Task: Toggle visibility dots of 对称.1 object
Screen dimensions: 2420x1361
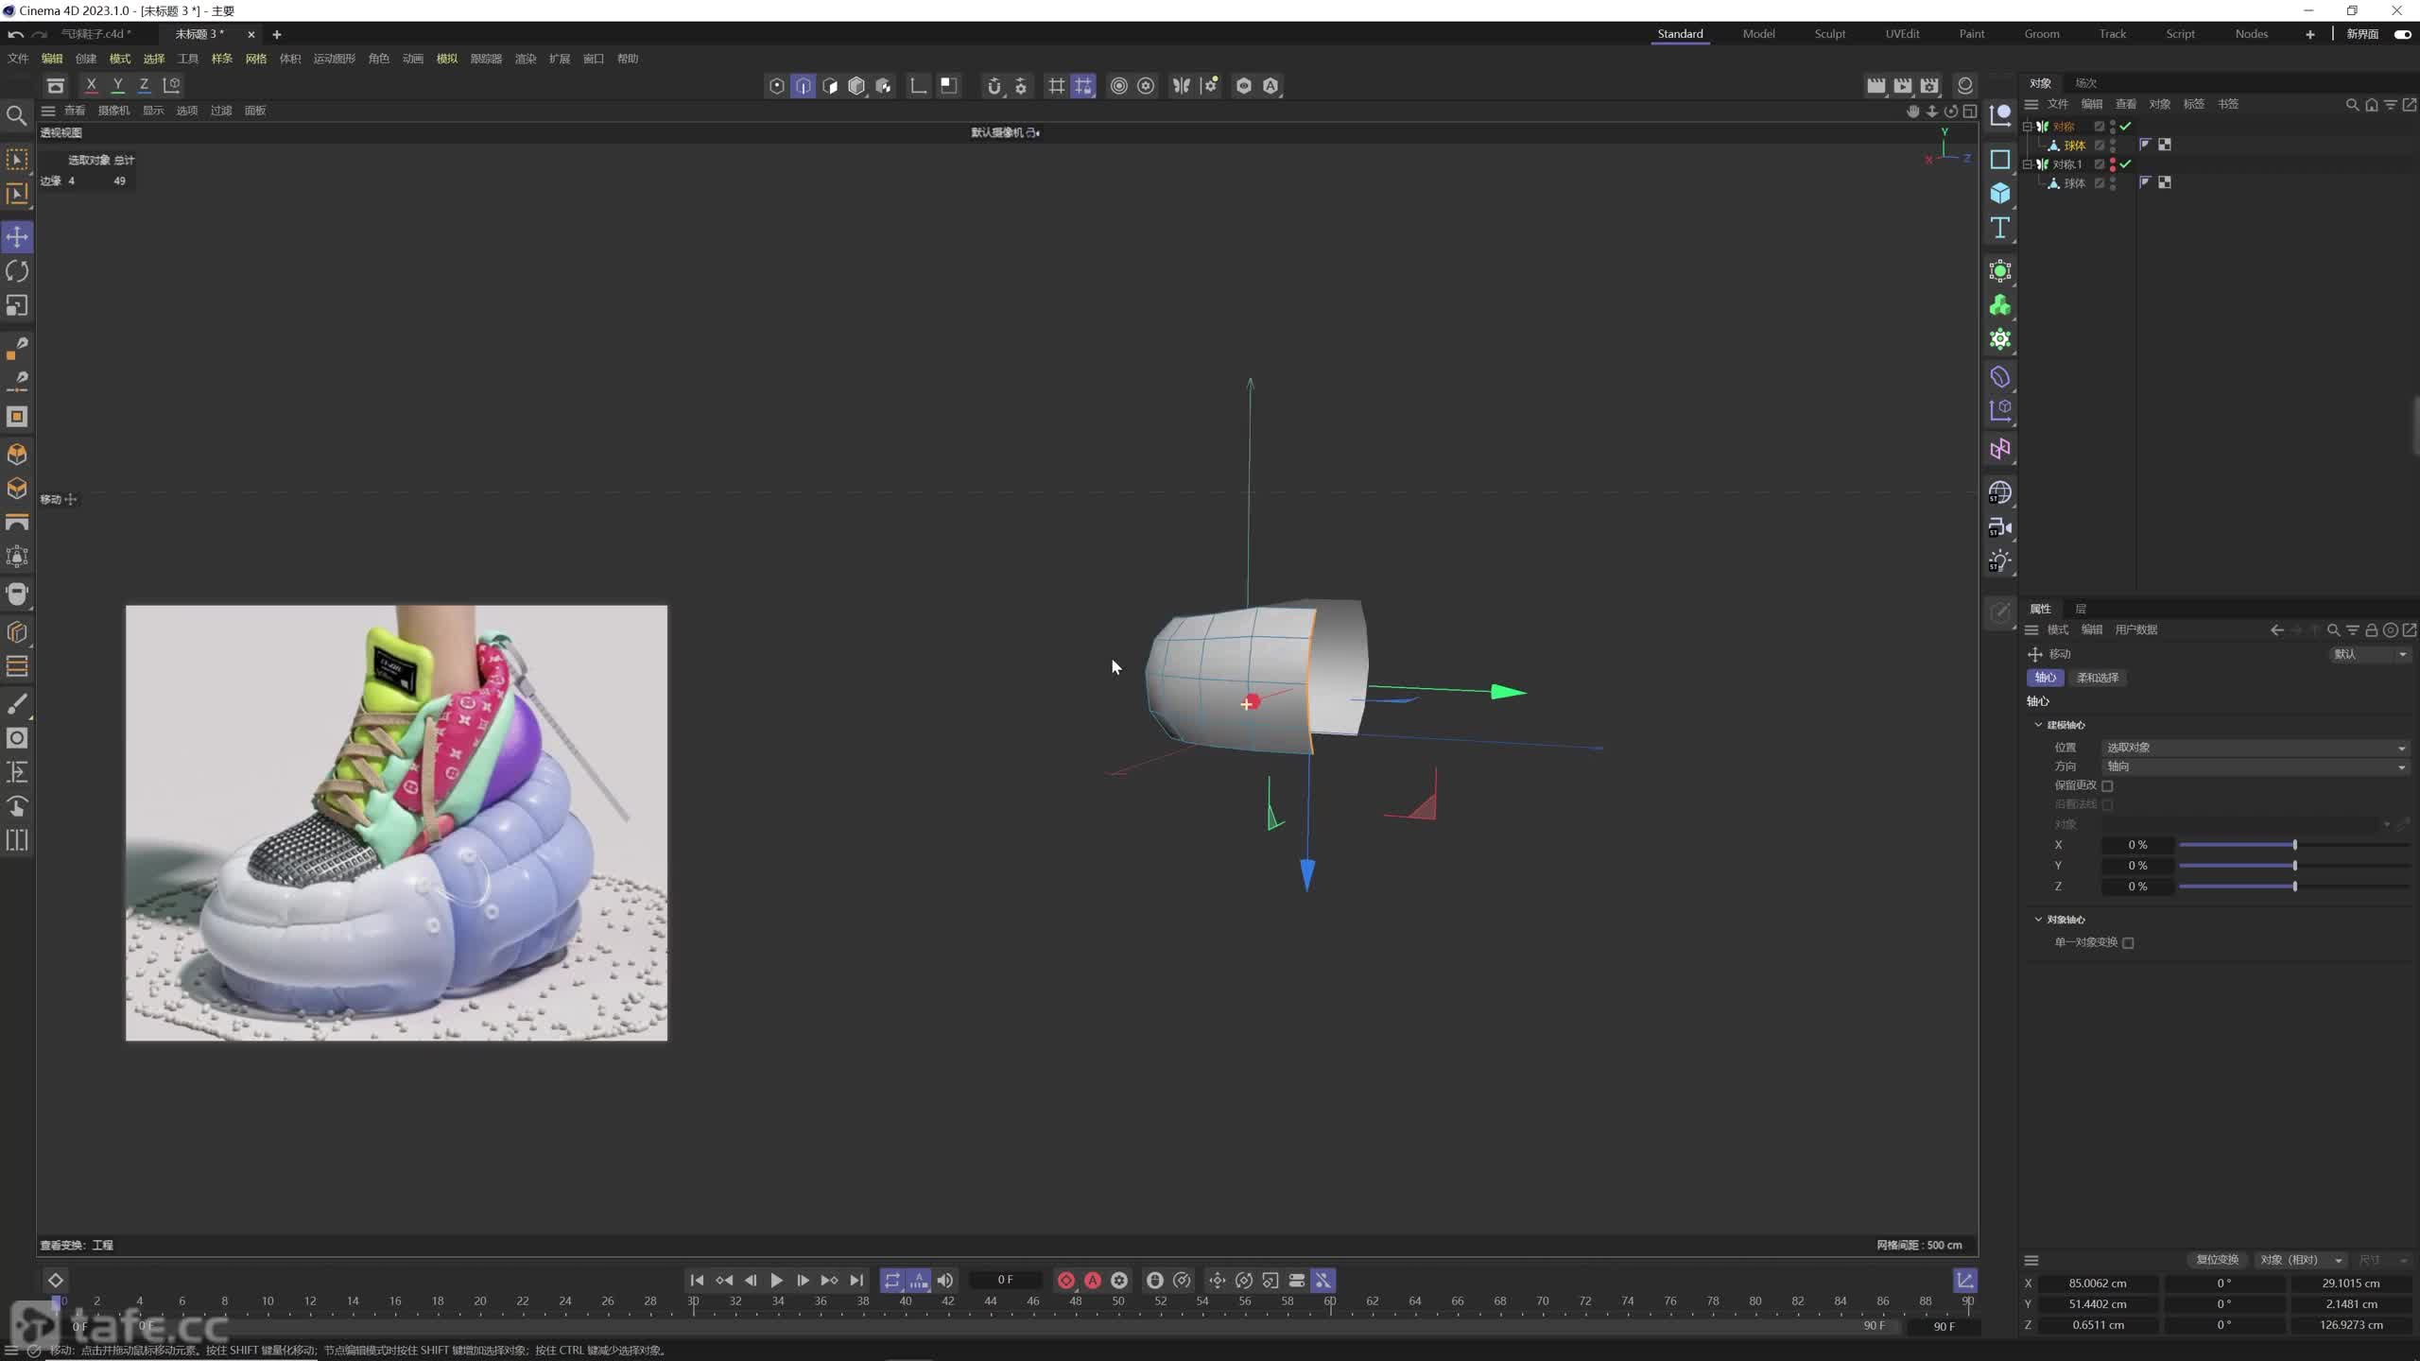Action: pyautogui.click(x=2113, y=164)
